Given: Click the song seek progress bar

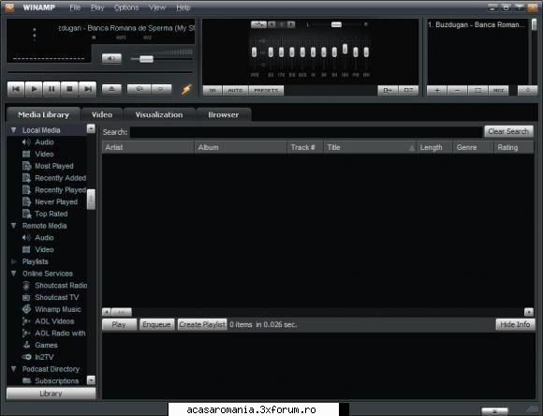Looking at the screenshot, I should click(100, 72).
